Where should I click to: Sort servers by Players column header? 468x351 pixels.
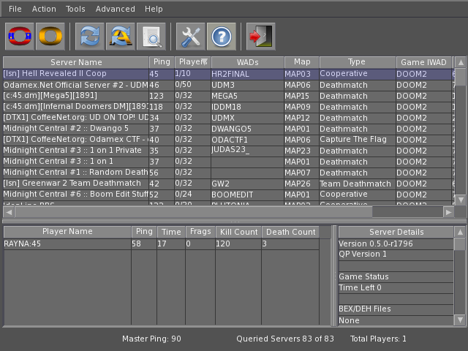click(x=192, y=62)
